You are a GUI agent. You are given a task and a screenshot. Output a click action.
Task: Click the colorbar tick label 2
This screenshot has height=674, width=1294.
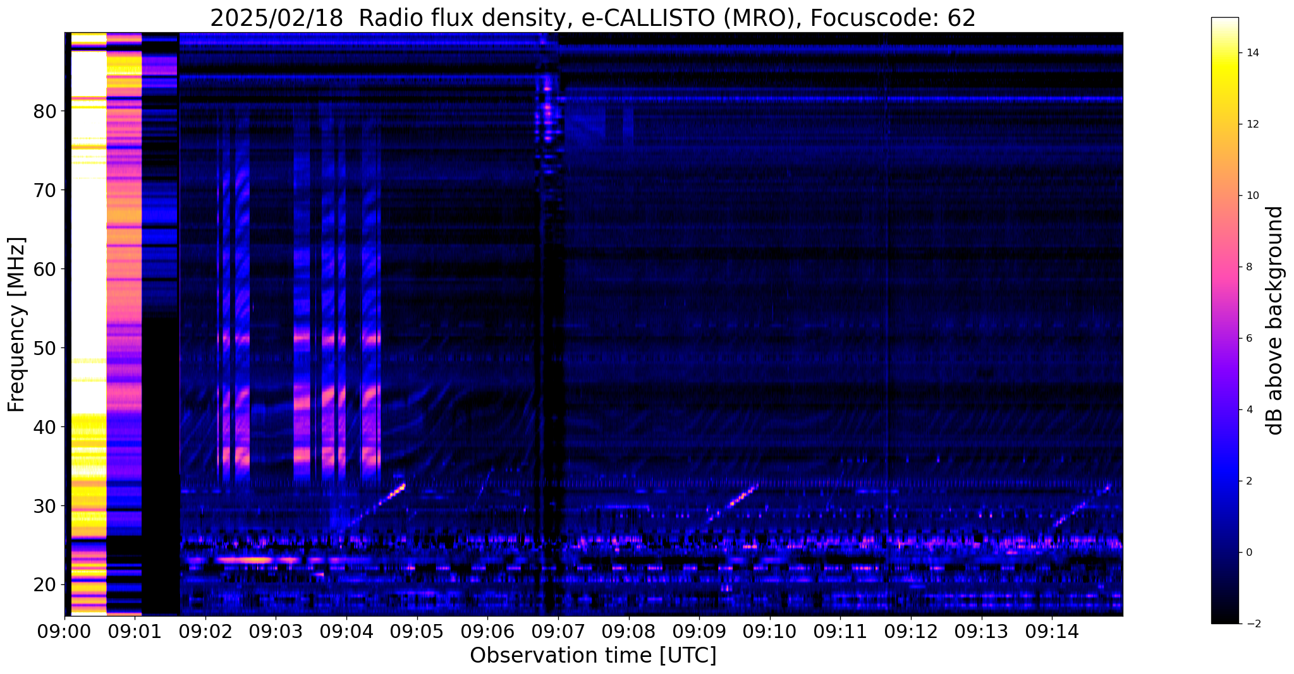click(x=1248, y=481)
